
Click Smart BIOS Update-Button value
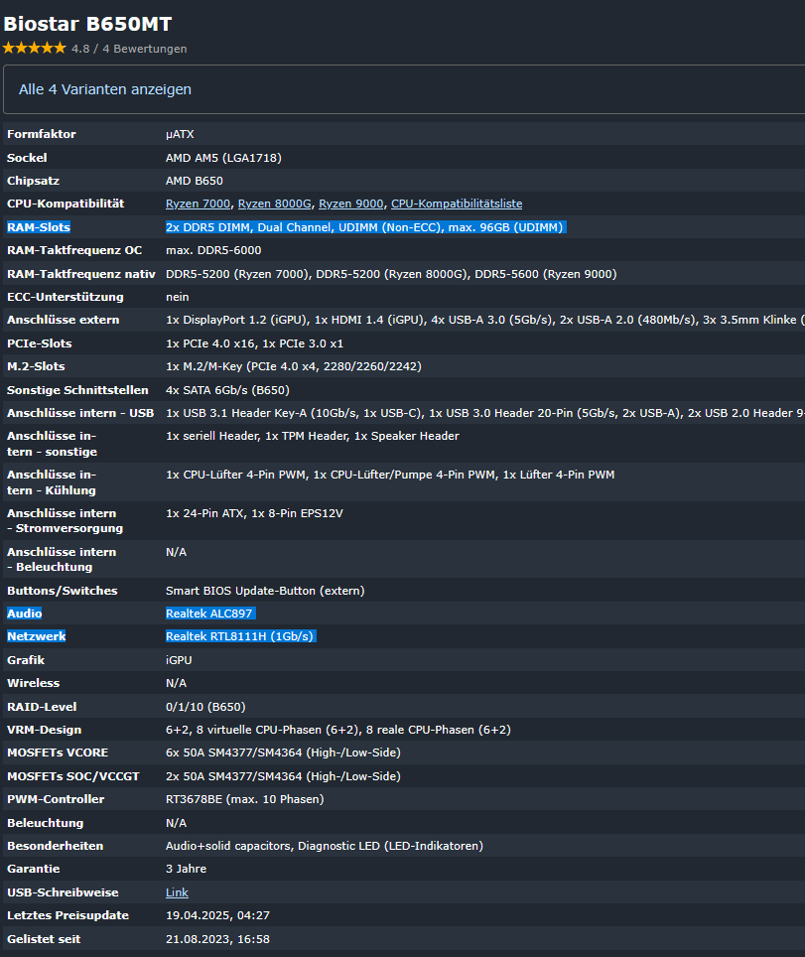pyautogui.click(x=265, y=591)
